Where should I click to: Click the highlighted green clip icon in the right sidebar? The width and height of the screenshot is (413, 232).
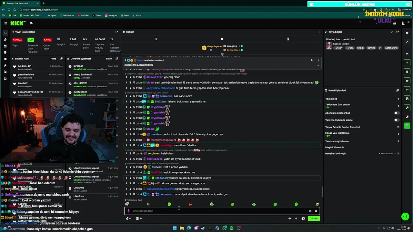click(x=407, y=126)
